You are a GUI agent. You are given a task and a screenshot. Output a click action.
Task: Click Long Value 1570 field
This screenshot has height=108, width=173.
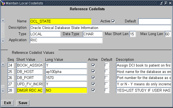point(66,78)
